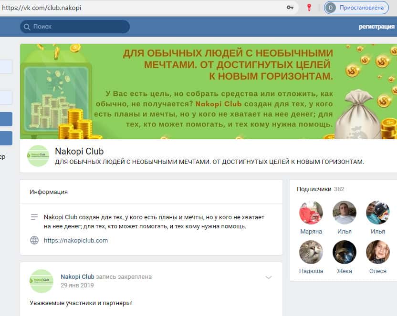The height and width of the screenshot is (316, 397).
Task: Click the address bar URL vk.com/club.nakopi
Action: click(x=42, y=8)
